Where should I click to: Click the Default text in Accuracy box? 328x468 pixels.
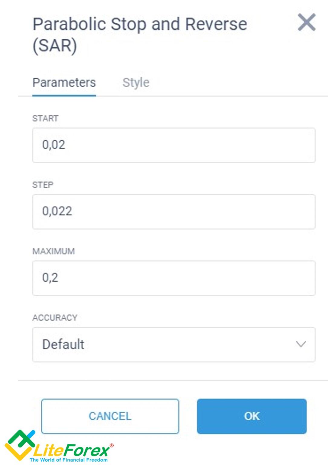click(x=63, y=344)
